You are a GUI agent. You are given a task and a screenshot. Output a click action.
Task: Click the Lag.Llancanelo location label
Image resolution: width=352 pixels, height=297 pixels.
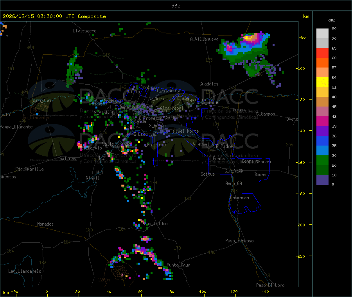tap(25, 271)
